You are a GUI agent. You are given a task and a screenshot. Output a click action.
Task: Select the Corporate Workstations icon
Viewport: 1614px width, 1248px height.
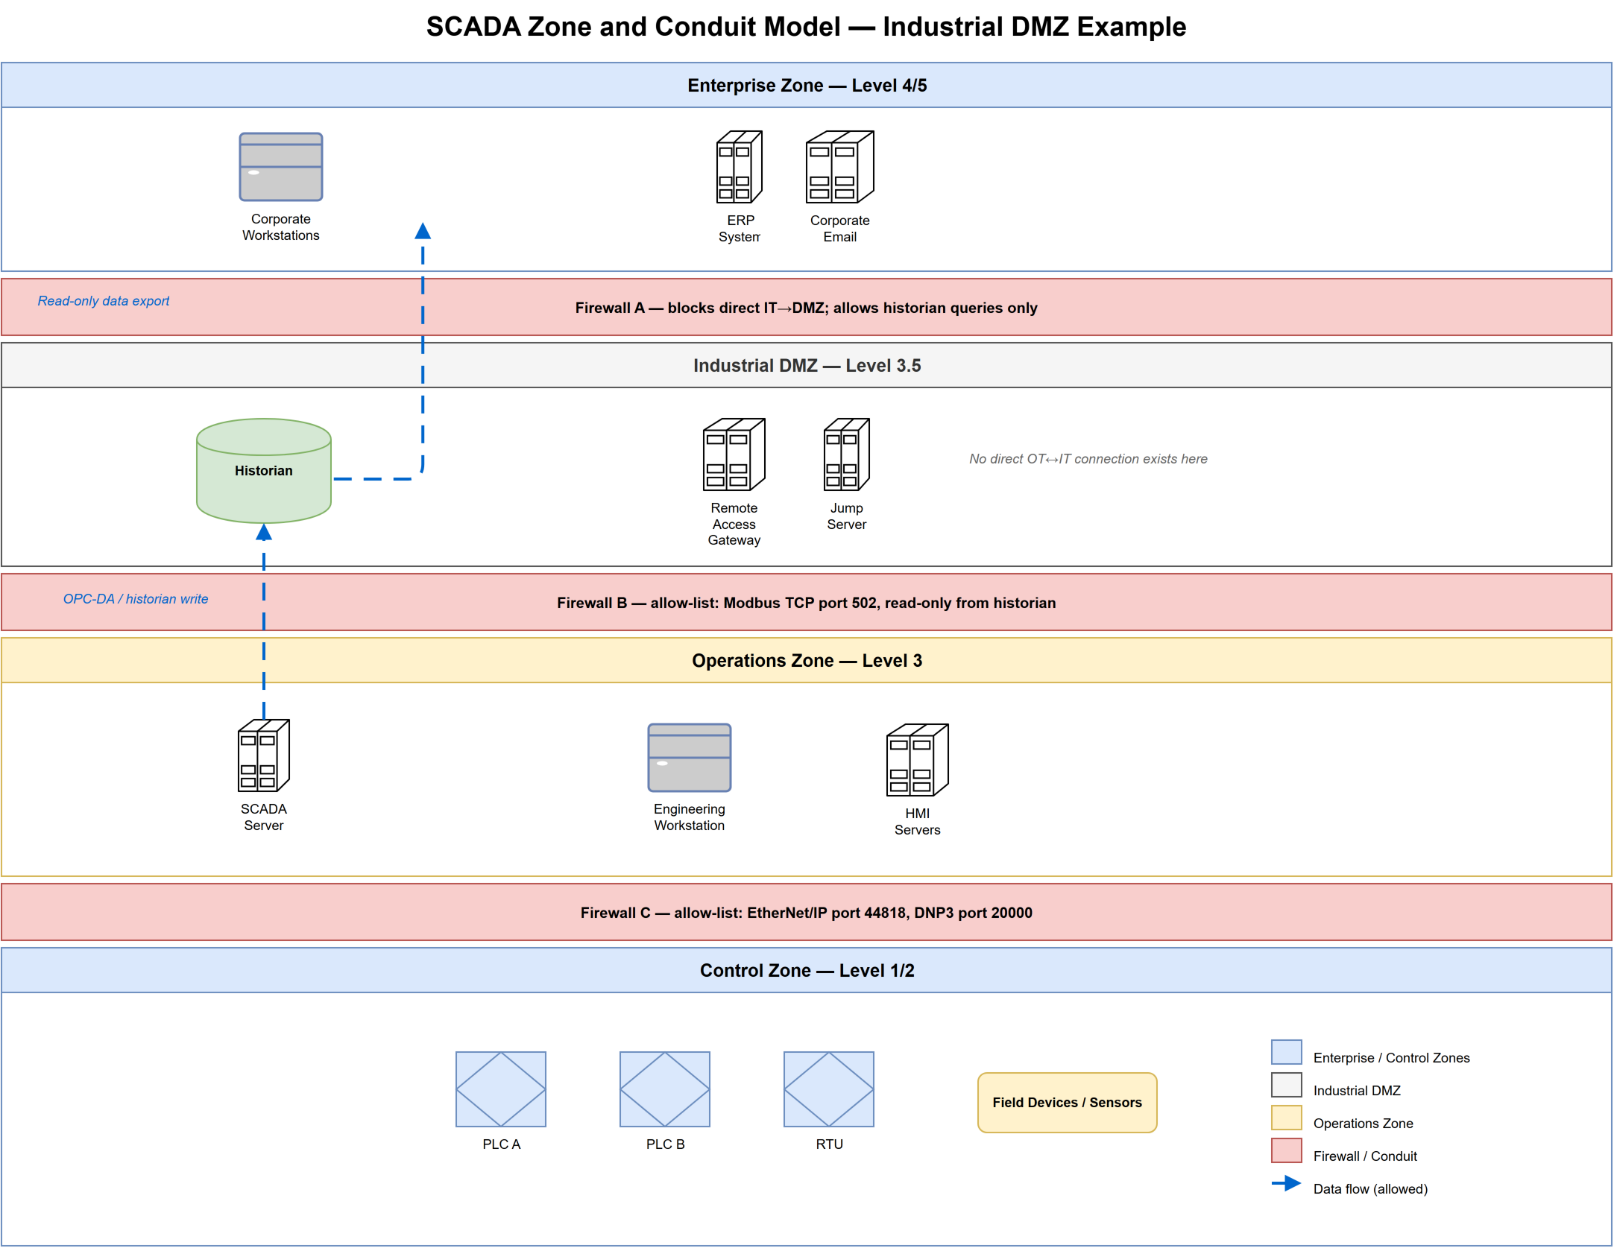[x=280, y=167]
